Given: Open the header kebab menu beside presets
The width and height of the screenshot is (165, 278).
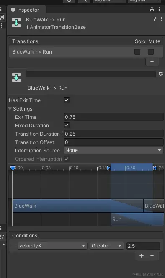Looking at the screenshot, I should pyautogui.click(x=162, y=19).
